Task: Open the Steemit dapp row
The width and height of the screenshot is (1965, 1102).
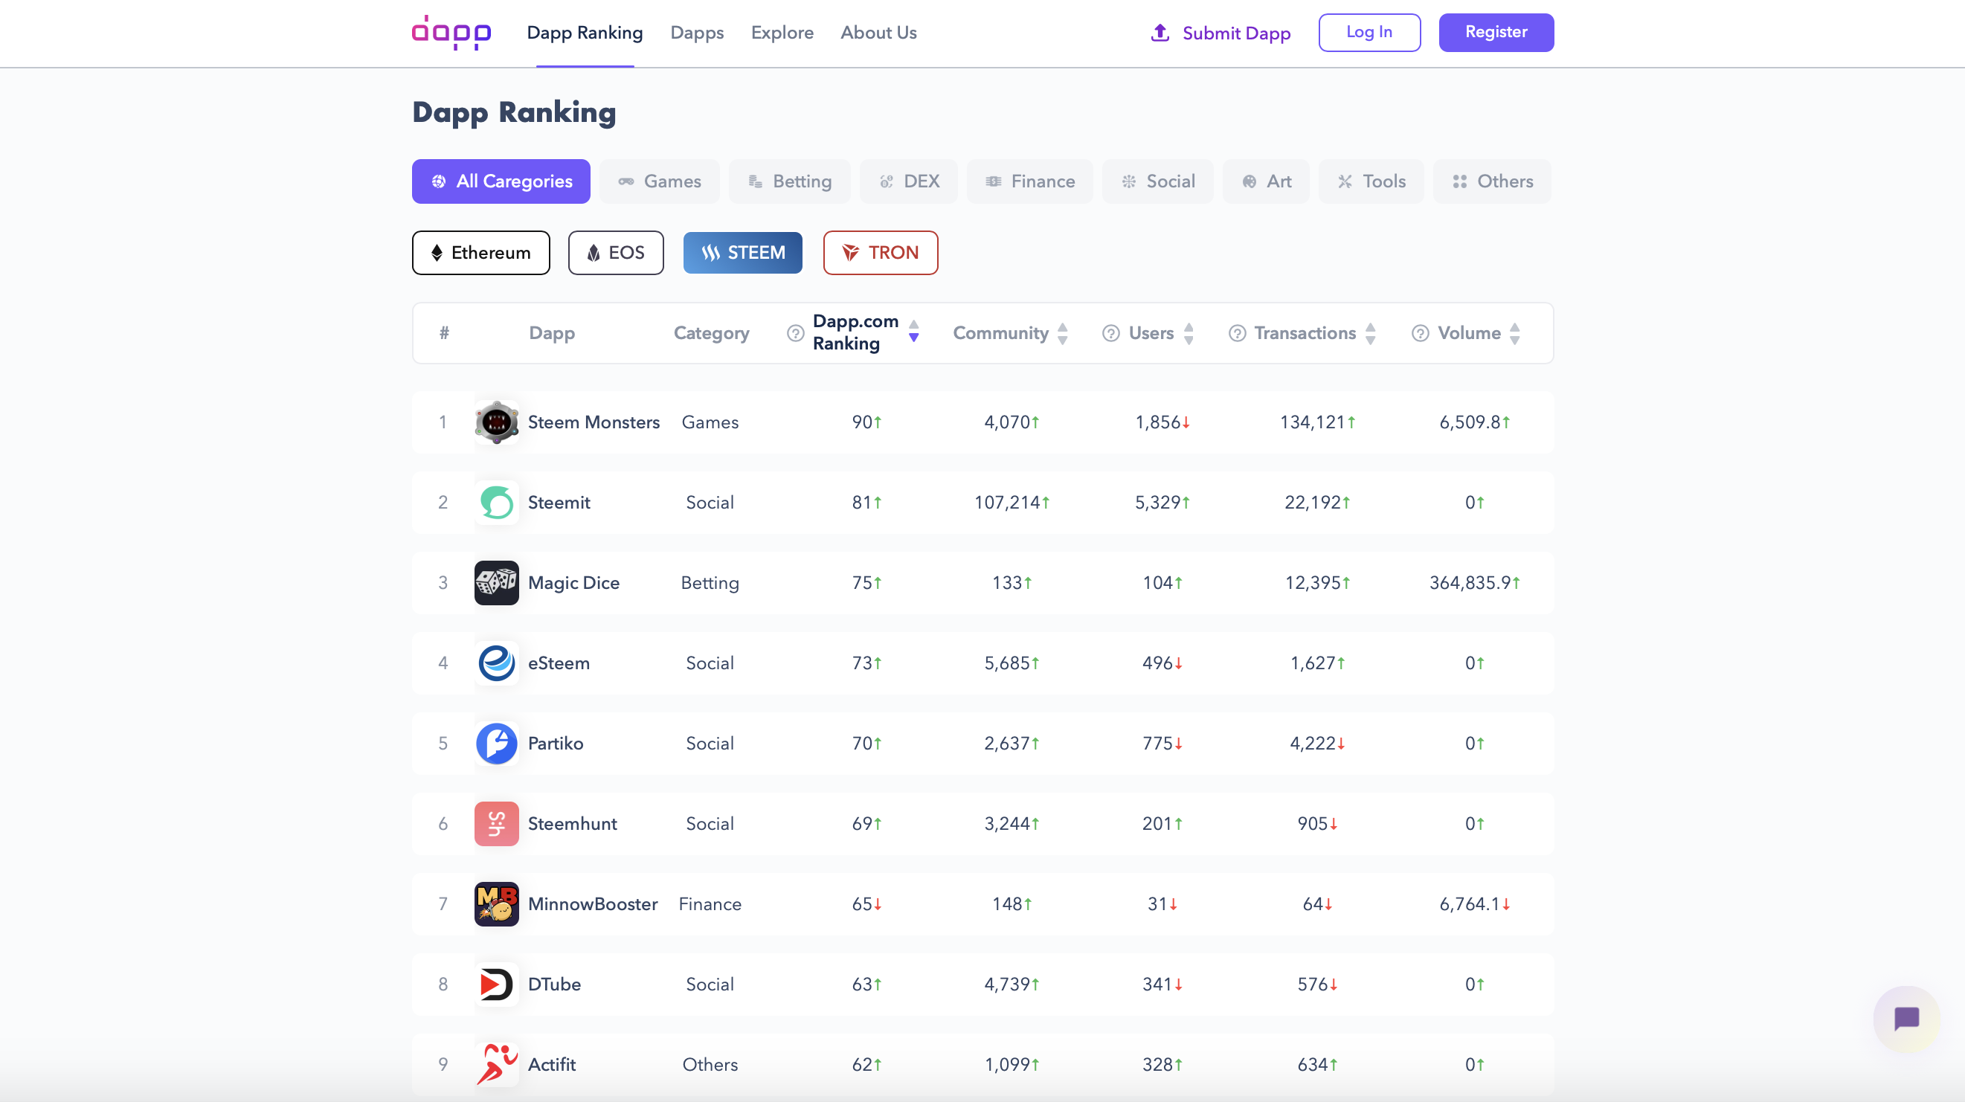Action: 559,503
